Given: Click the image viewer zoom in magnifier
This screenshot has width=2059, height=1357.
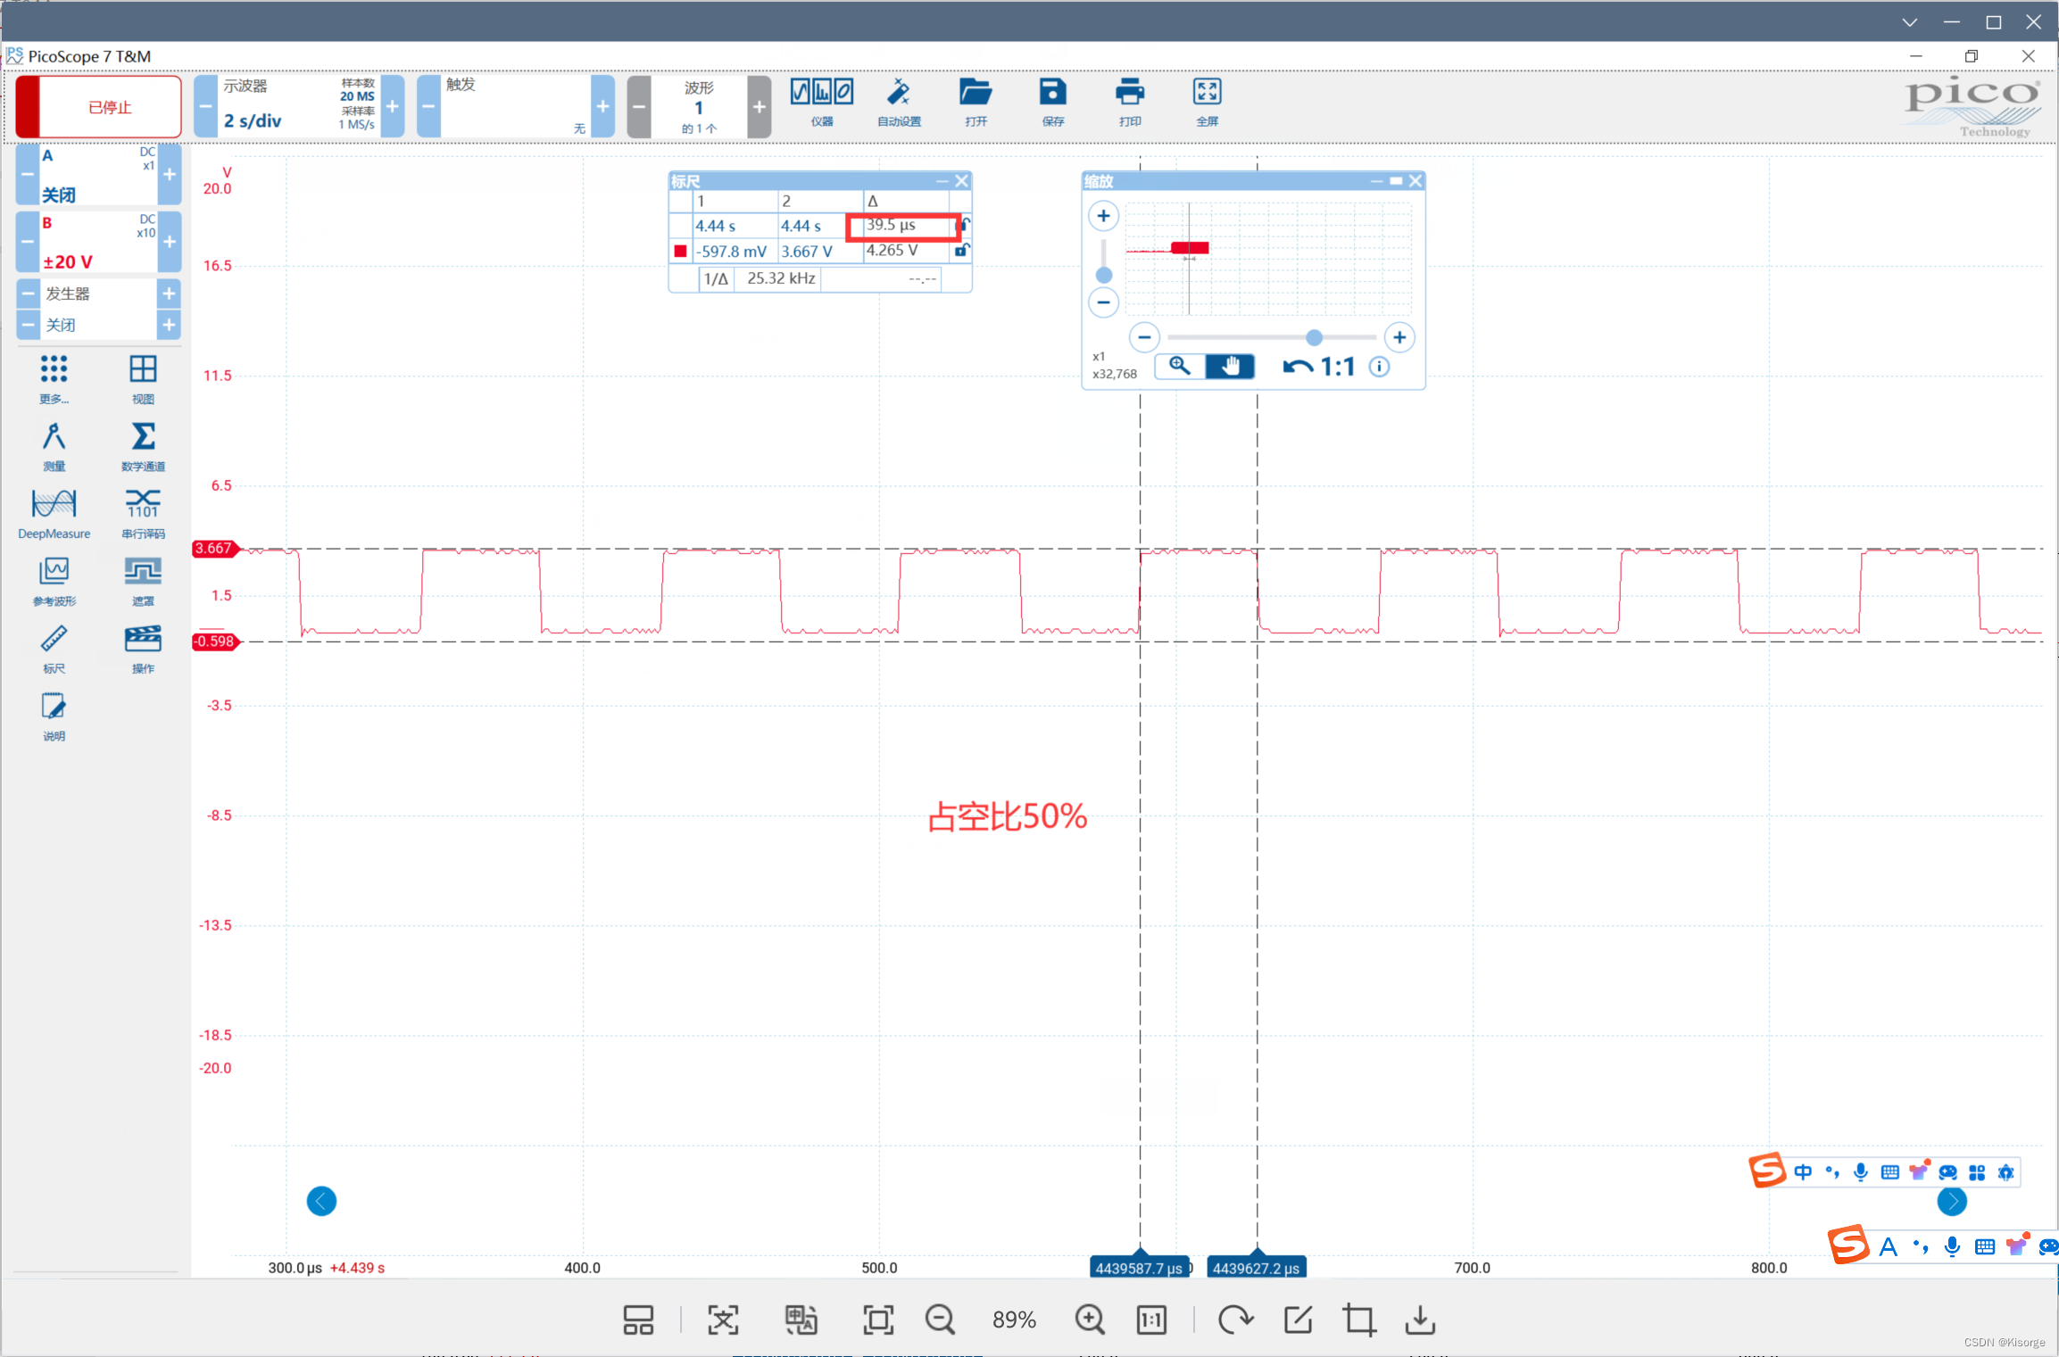Looking at the screenshot, I should [x=1090, y=1320].
